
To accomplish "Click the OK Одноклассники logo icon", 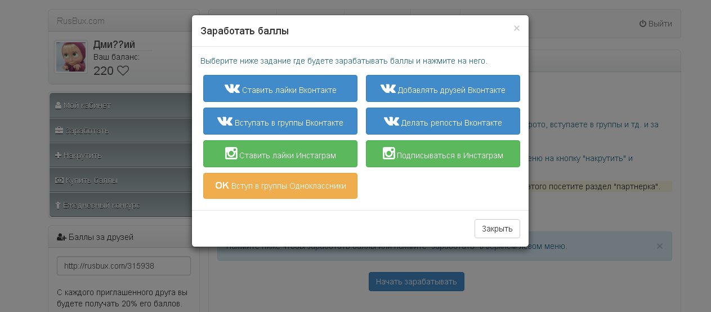I will 222,185.
